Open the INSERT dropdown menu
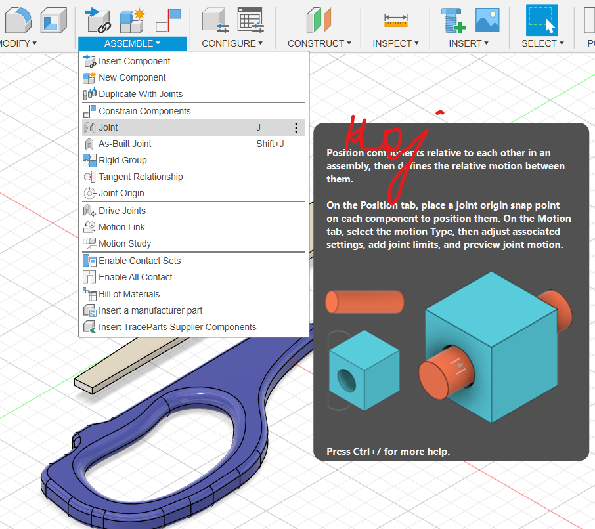The image size is (595, 529). [468, 43]
